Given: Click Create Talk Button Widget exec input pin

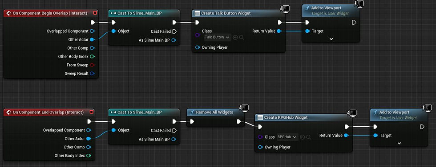Looking at the screenshot, I should tap(197, 23).
